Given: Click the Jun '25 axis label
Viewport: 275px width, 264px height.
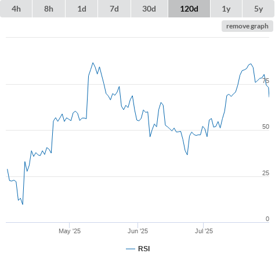Looking at the screenshot, I should [137, 231].
